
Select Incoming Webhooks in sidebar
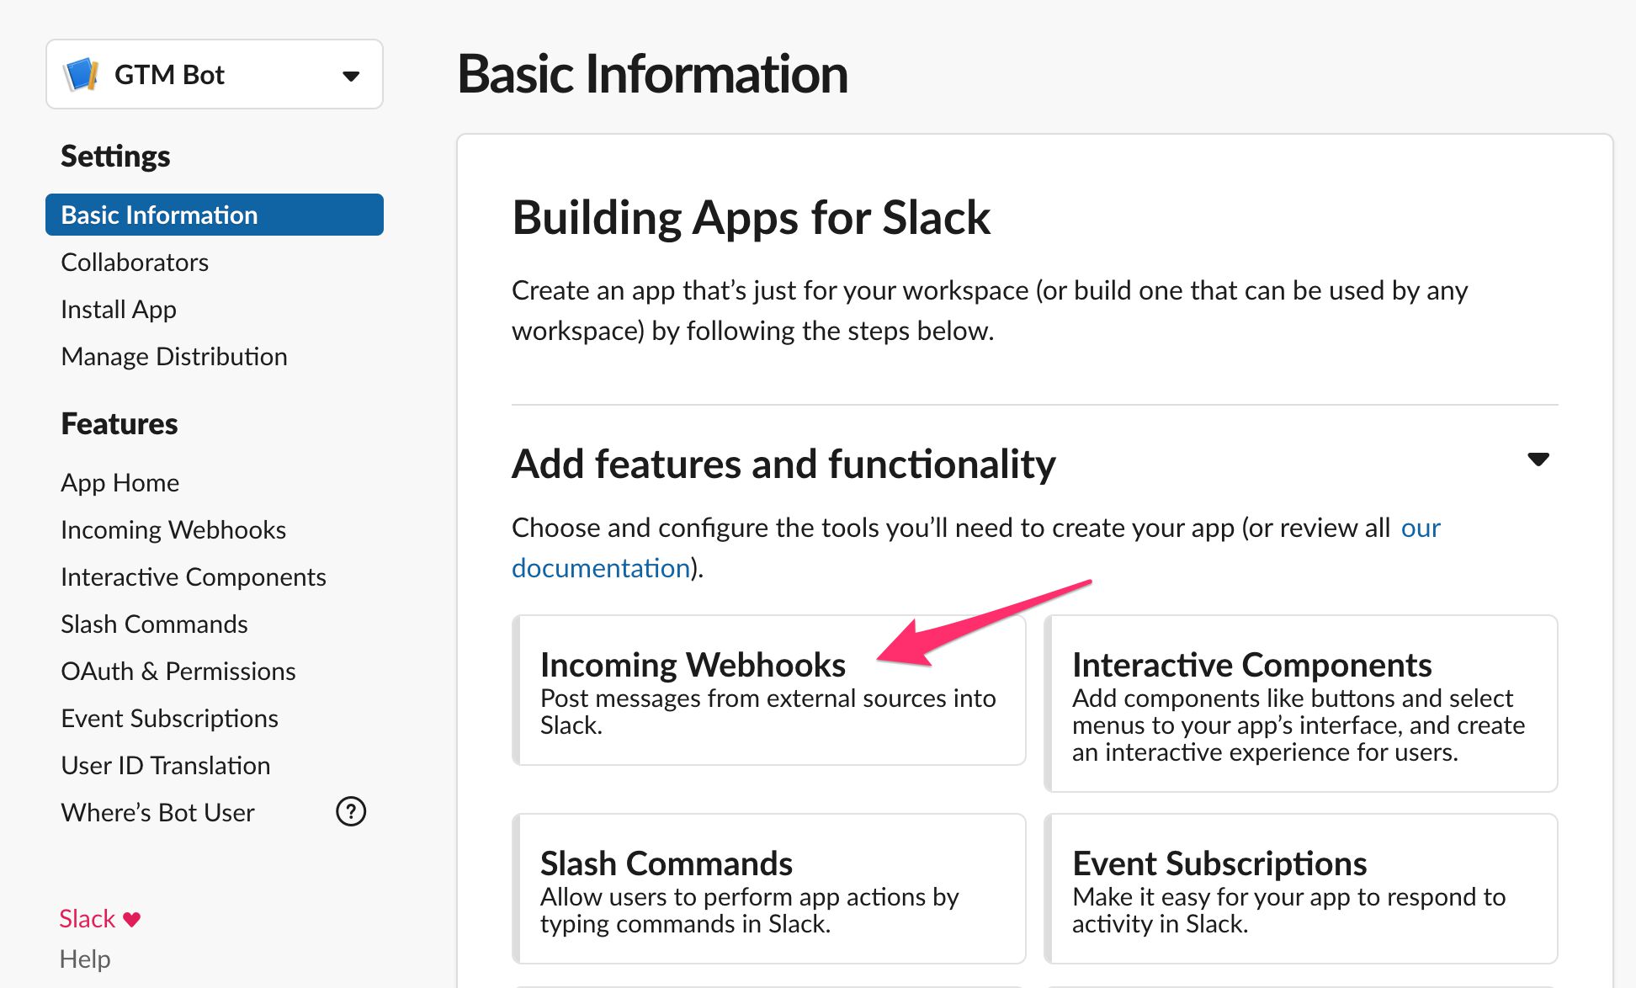point(173,529)
